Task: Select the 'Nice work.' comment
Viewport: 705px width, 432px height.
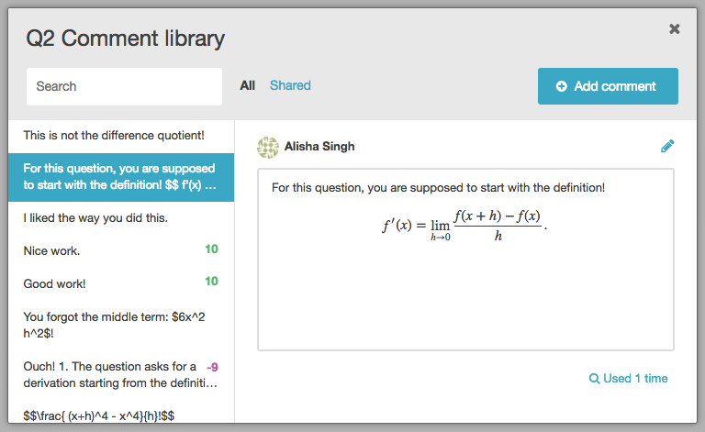Action: coord(121,250)
